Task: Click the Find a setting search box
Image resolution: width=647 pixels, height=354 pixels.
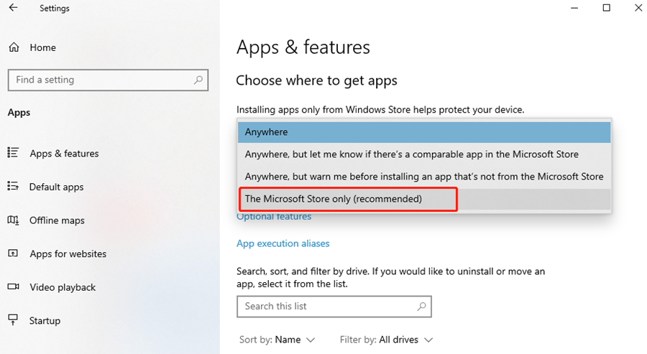Action: (108, 80)
